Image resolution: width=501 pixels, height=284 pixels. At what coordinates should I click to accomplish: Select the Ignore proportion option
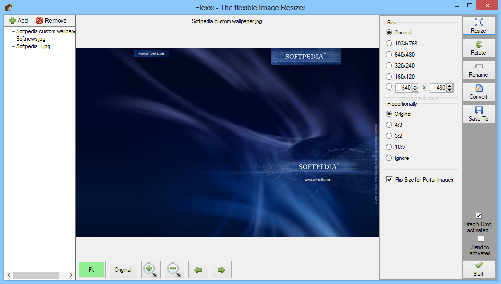coord(389,158)
